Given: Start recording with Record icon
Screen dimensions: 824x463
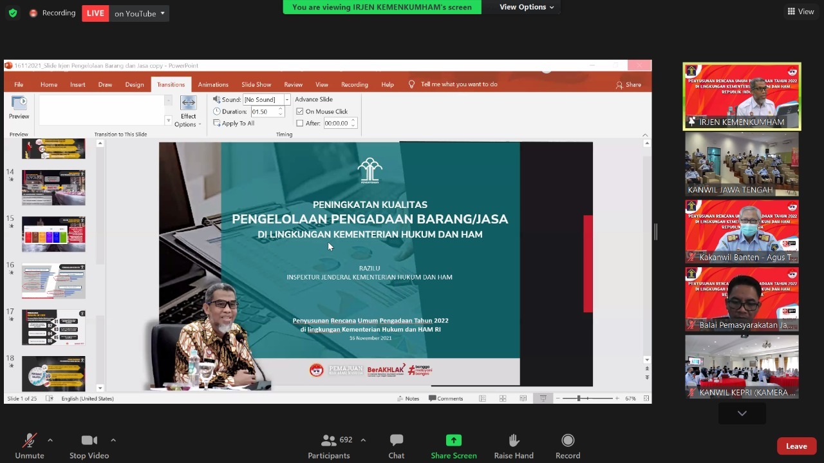Looking at the screenshot, I should [x=567, y=441].
